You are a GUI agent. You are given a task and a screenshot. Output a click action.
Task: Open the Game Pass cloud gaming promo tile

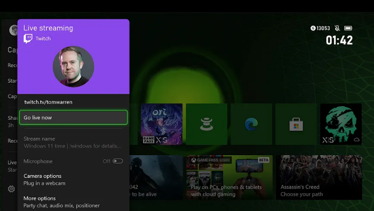click(229, 178)
